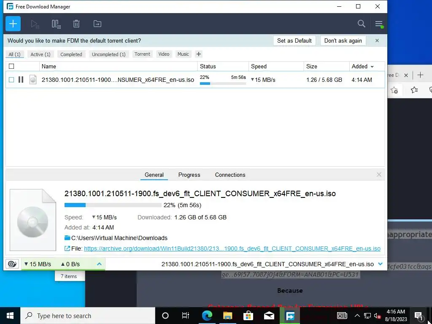This screenshot has width=432, height=324.
Task: Click Don't ask again button
Action: (x=343, y=40)
